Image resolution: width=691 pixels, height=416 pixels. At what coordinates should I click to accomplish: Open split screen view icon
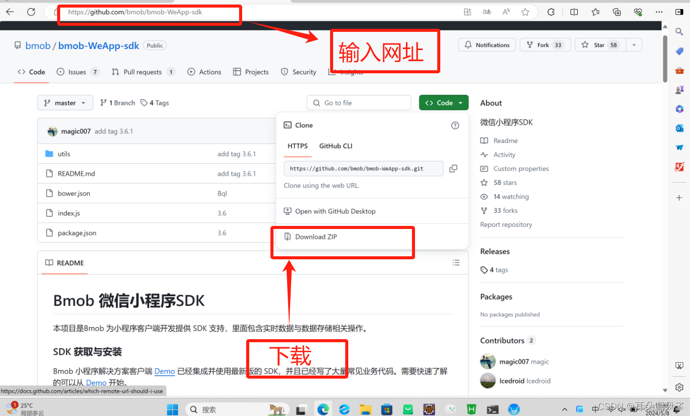(574, 12)
